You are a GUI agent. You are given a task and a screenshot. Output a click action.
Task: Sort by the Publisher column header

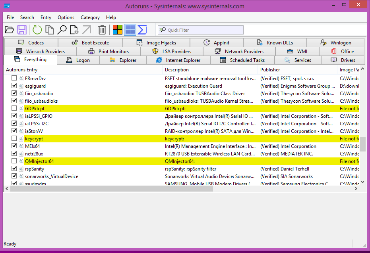pos(298,70)
